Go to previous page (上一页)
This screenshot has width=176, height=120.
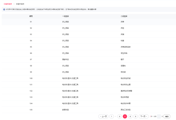[x=103, y=116]
